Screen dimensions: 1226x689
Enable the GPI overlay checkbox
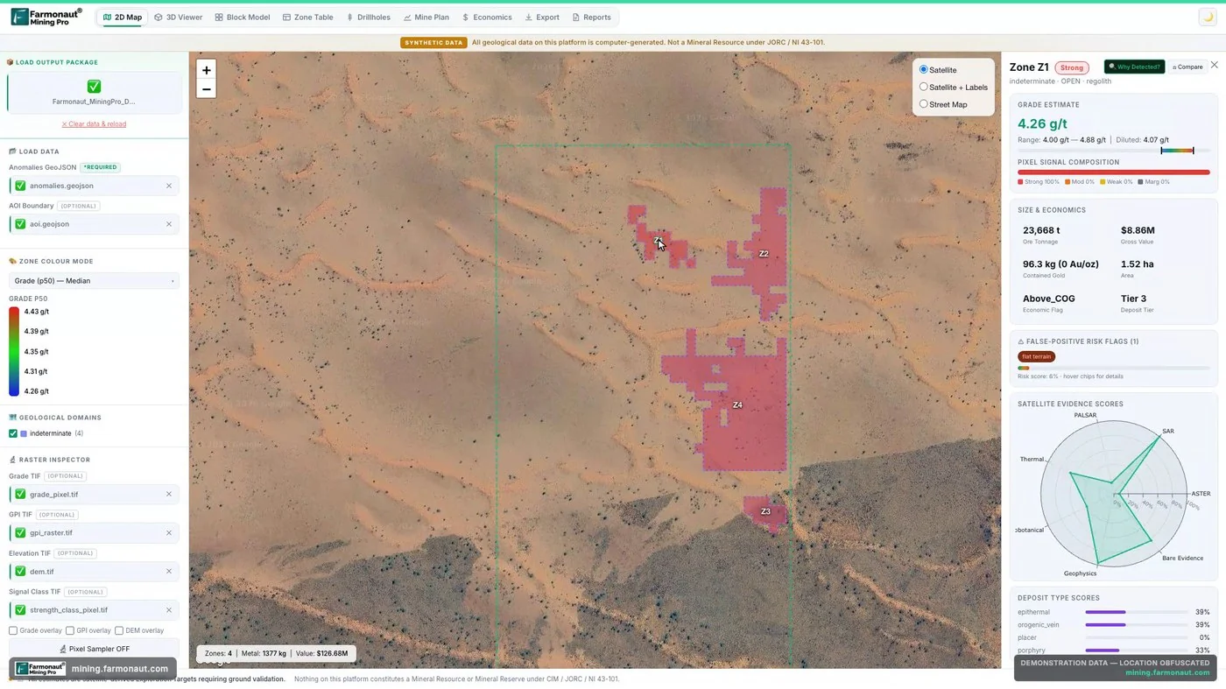coord(70,630)
